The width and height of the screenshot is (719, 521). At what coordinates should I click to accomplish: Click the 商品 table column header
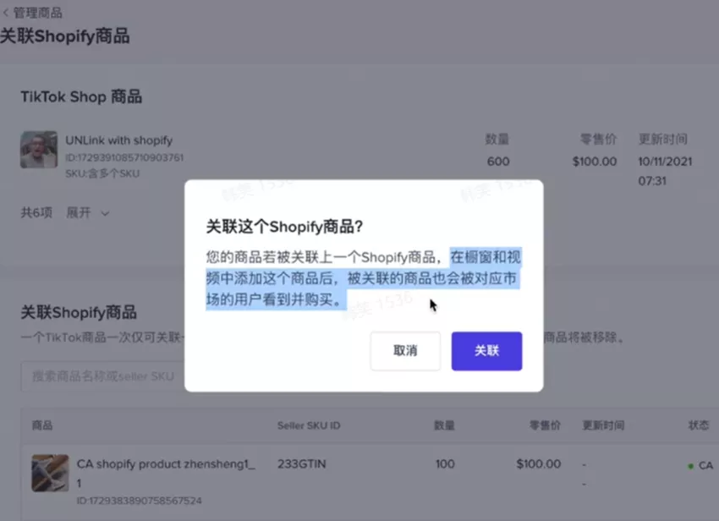42,425
